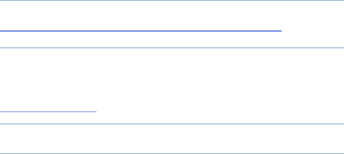
Task: Click the short black underlined text
Action: pyautogui.click(x=48, y=112)
